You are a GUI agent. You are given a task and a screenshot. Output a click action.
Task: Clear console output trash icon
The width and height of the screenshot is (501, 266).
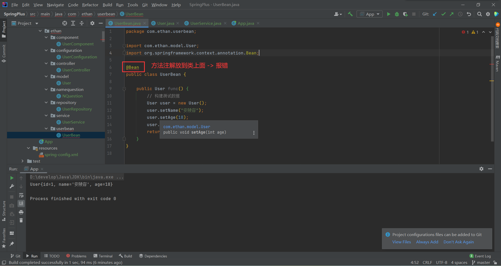click(21, 220)
